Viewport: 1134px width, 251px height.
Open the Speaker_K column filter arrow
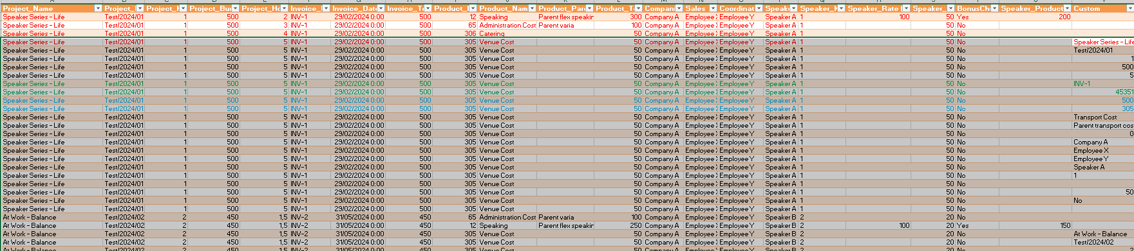[x=842, y=8]
